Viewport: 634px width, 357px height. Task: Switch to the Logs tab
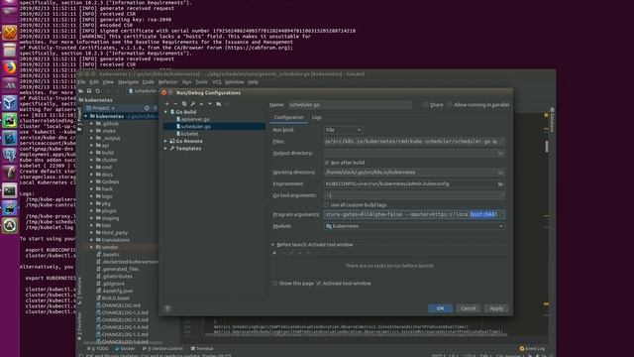317,117
